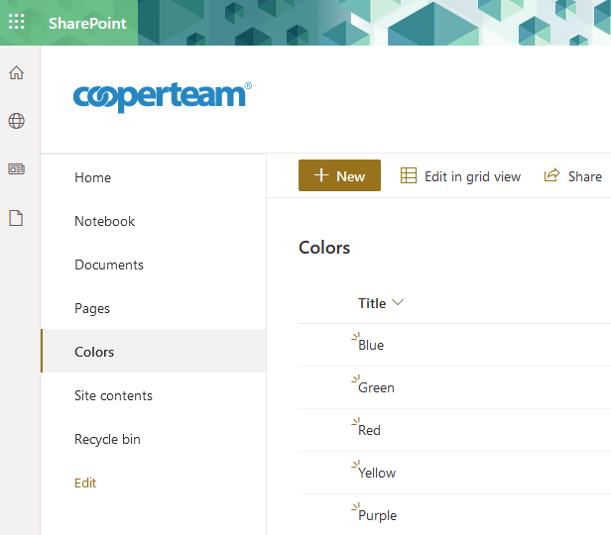Expand the Title column dropdown chevron

point(398,302)
